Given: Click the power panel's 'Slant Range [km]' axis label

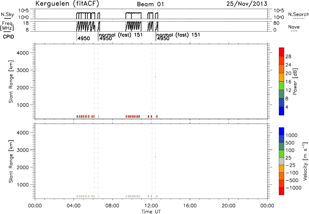Looking at the screenshot, I should point(11,82).
